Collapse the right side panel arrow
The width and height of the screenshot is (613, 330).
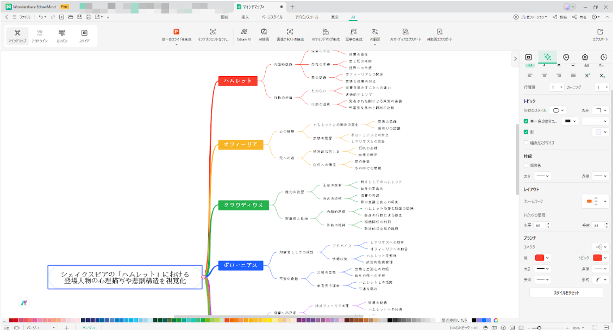point(515,59)
